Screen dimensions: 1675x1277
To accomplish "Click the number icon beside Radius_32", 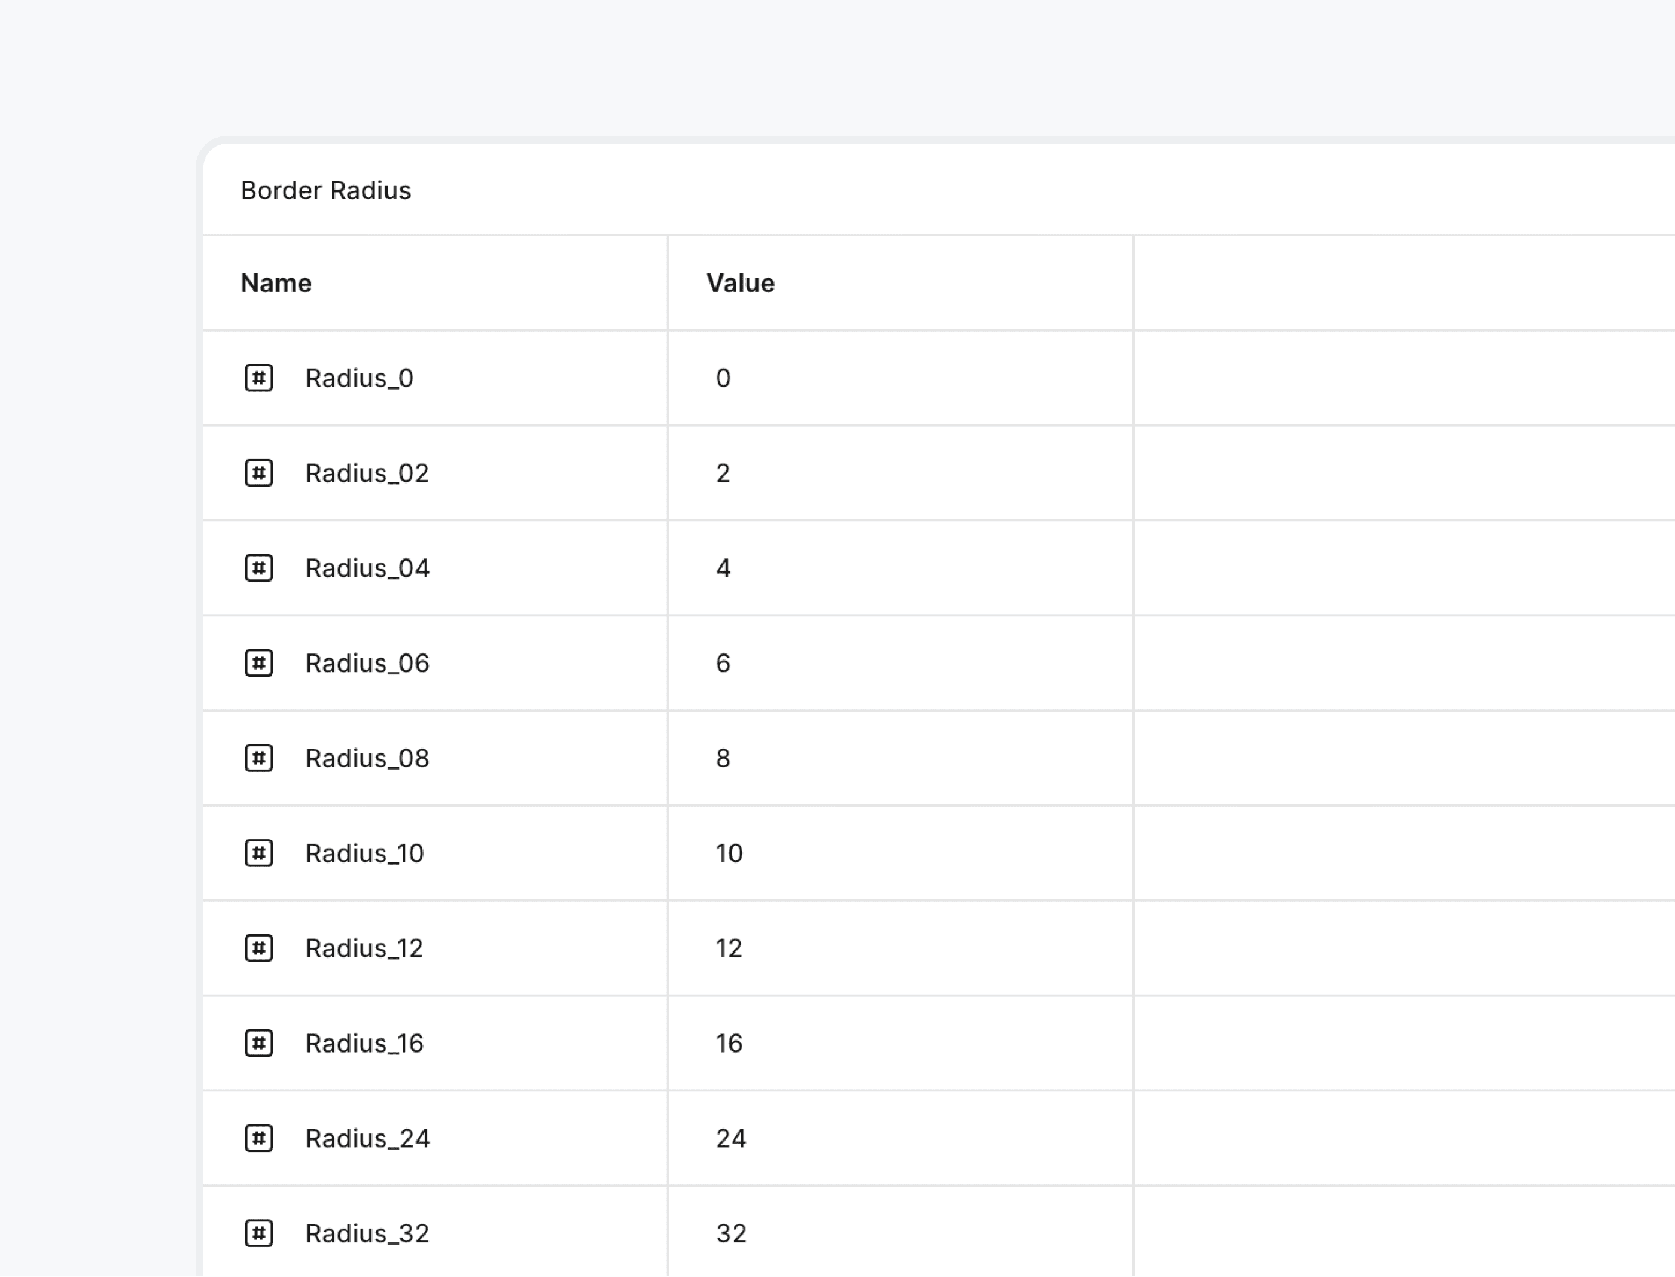I will point(258,1233).
